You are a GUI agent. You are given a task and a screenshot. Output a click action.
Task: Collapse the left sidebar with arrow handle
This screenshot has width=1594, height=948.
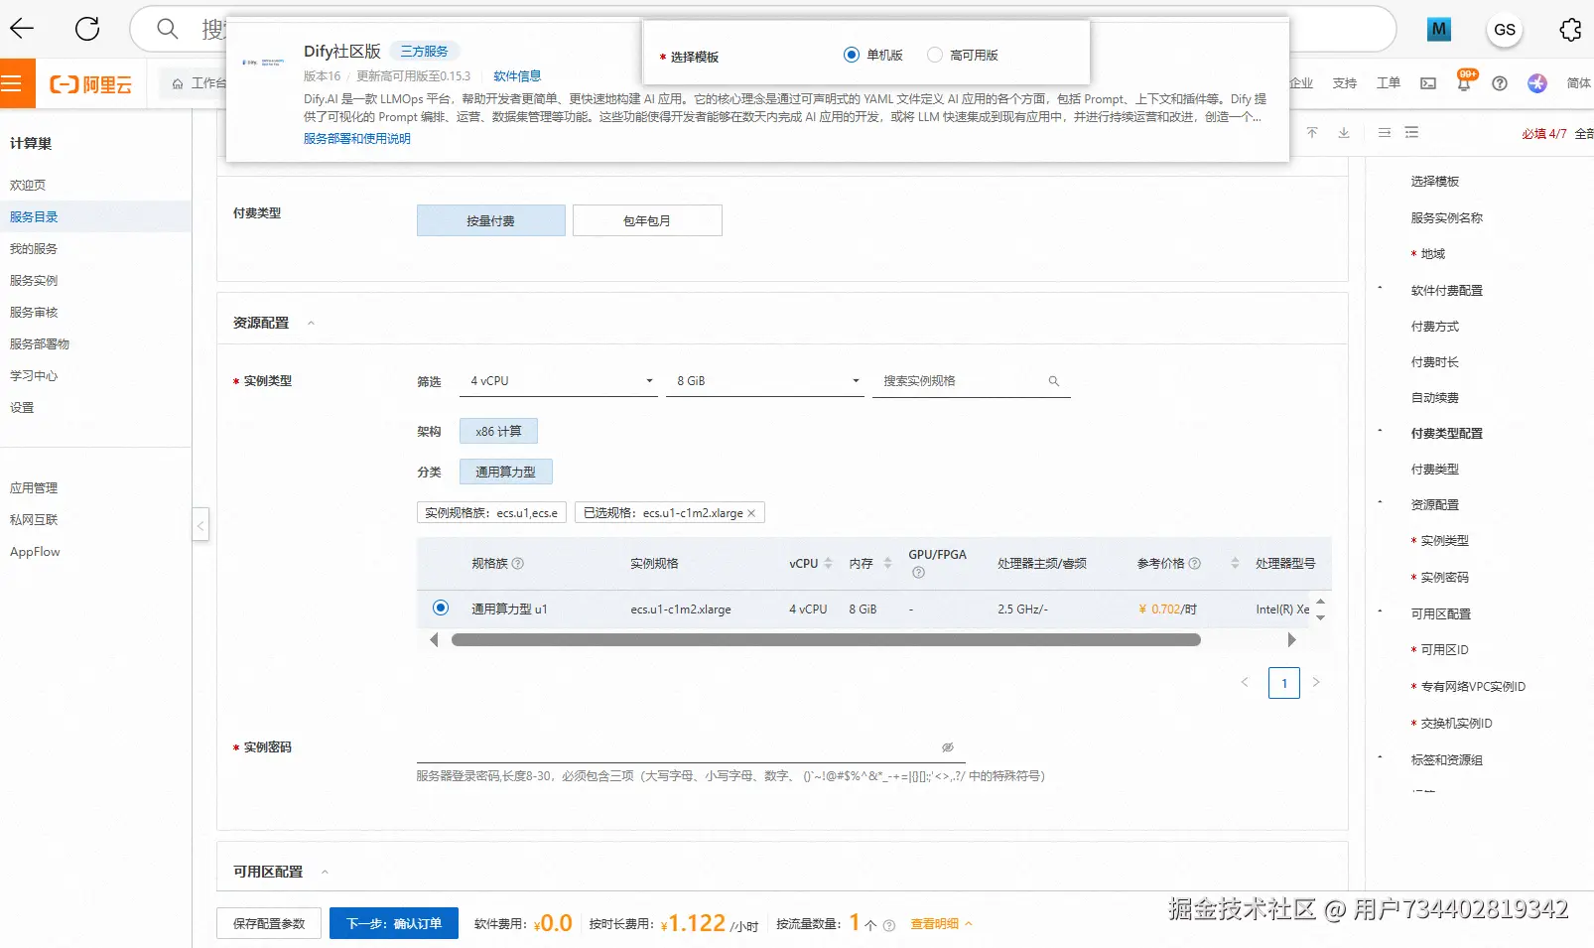pyautogui.click(x=200, y=524)
